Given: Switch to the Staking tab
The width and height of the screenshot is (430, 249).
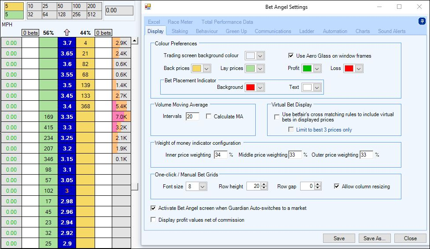Looking at the screenshot, I should [x=180, y=31].
